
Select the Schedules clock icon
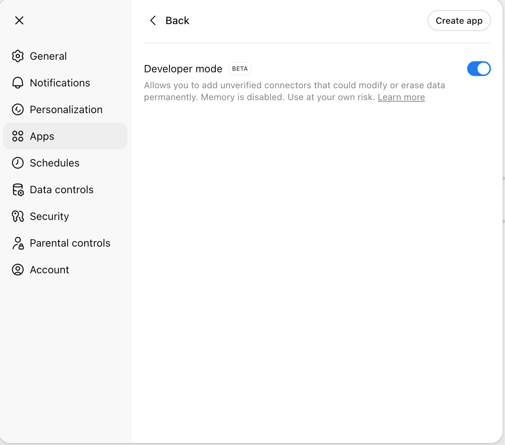(17, 163)
